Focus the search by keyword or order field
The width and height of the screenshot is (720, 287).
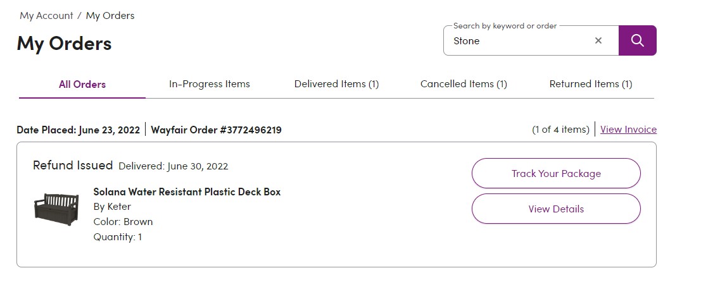(x=519, y=41)
